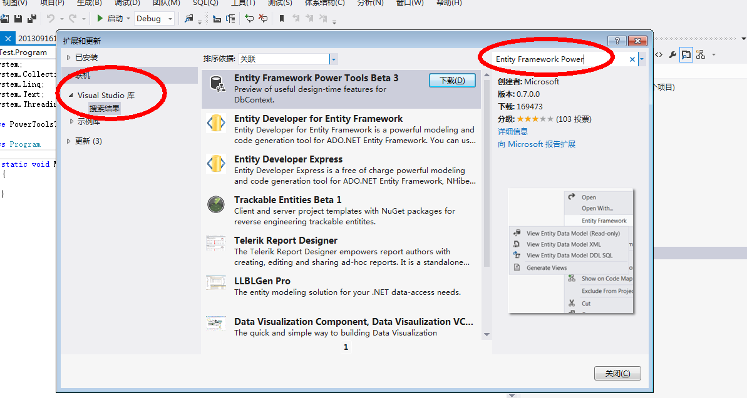
Task: Toggle bookmark with the bookmark icon
Action: pos(282,19)
